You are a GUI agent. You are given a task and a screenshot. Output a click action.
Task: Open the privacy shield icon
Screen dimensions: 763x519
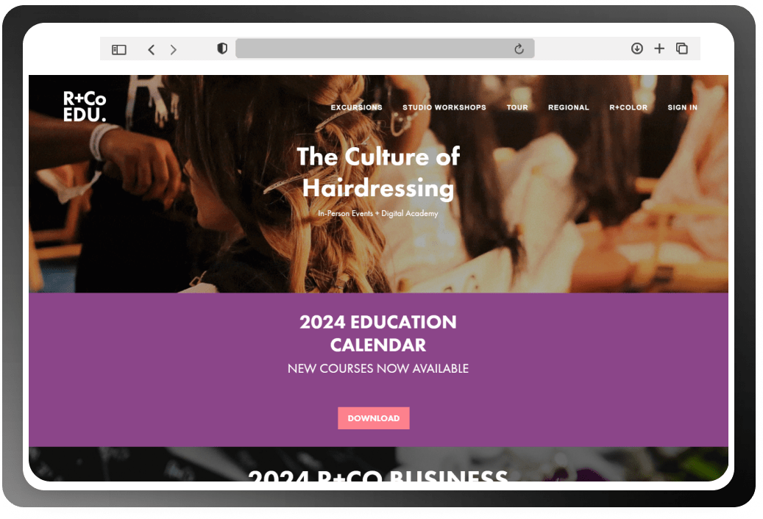[222, 49]
